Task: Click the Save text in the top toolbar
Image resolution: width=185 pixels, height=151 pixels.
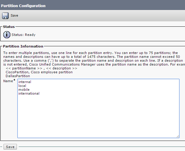Action: (x=15, y=15)
